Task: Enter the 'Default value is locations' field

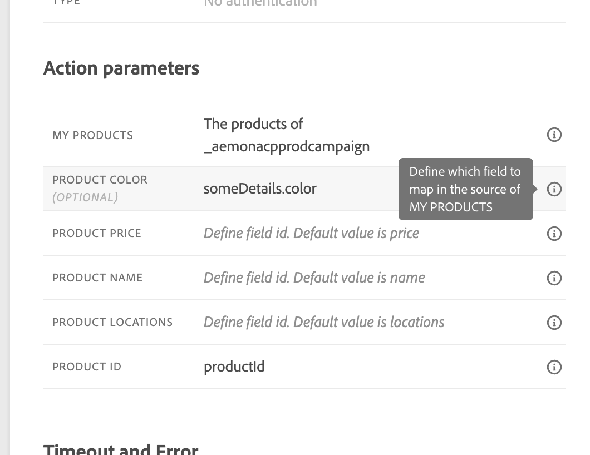Action: [323, 322]
